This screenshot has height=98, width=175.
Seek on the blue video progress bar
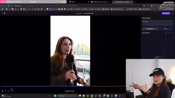[x=42, y=86]
